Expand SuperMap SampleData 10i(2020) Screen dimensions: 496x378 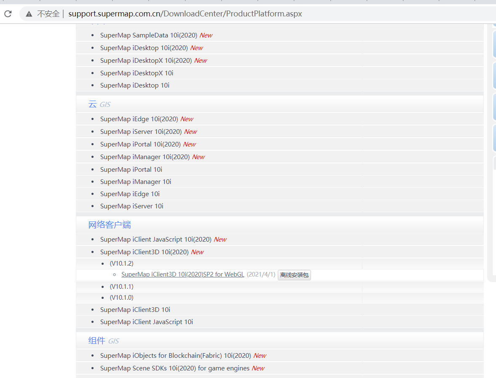point(149,35)
